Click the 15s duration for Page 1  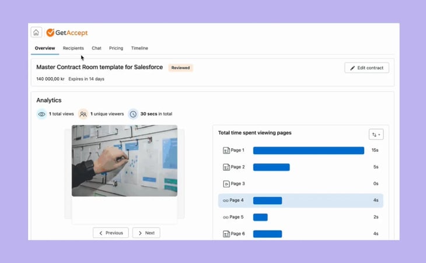coord(375,150)
